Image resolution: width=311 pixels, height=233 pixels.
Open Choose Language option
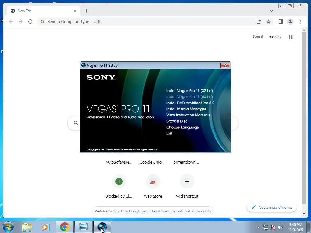(183, 127)
